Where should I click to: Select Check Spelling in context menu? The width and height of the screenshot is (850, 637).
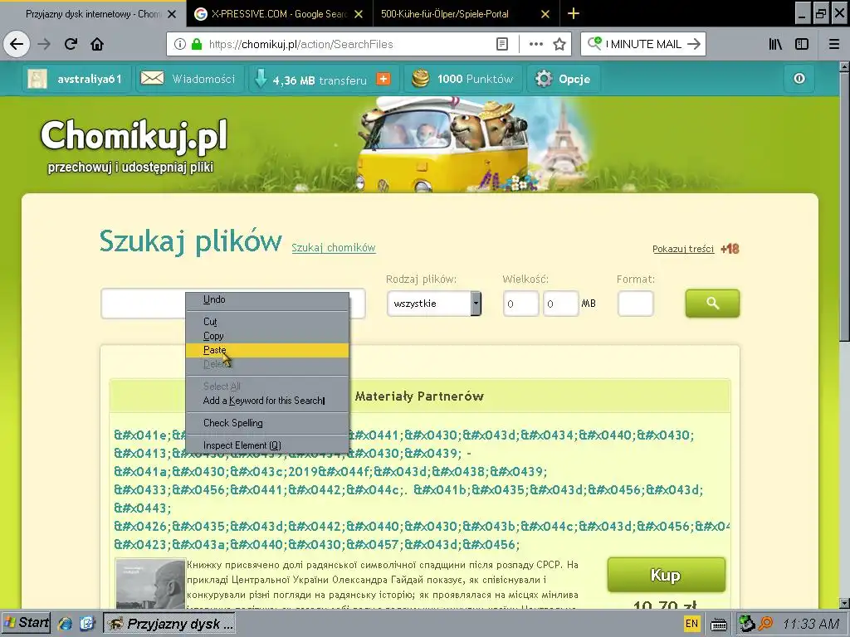coord(267,423)
